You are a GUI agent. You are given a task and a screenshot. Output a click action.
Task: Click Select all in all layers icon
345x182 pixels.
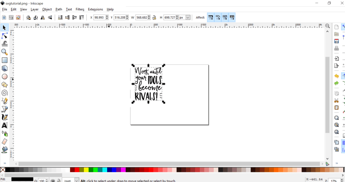click(11, 17)
